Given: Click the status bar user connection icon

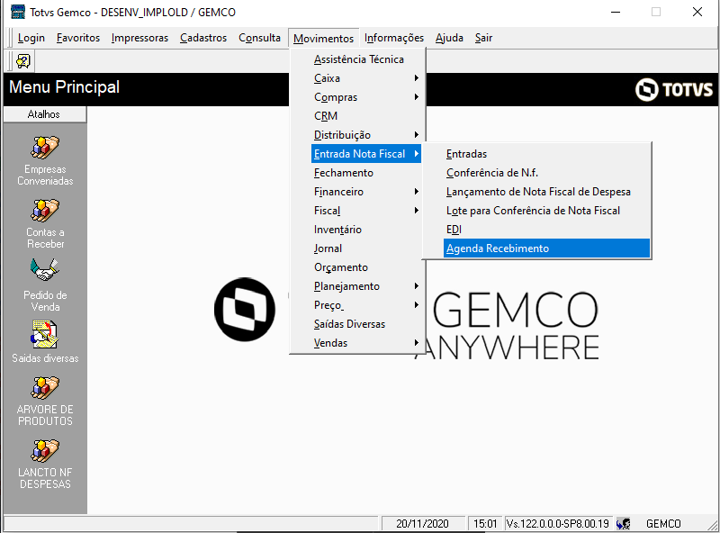Looking at the screenshot, I should (624, 523).
